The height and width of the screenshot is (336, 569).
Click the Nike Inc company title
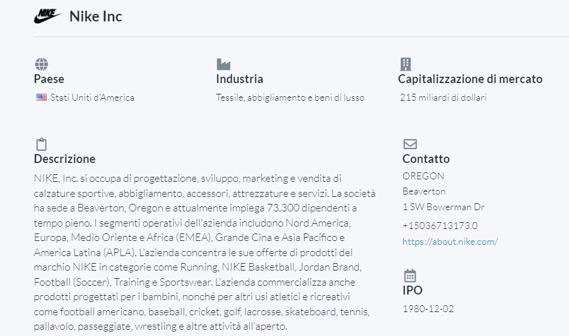(x=95, y=16)
